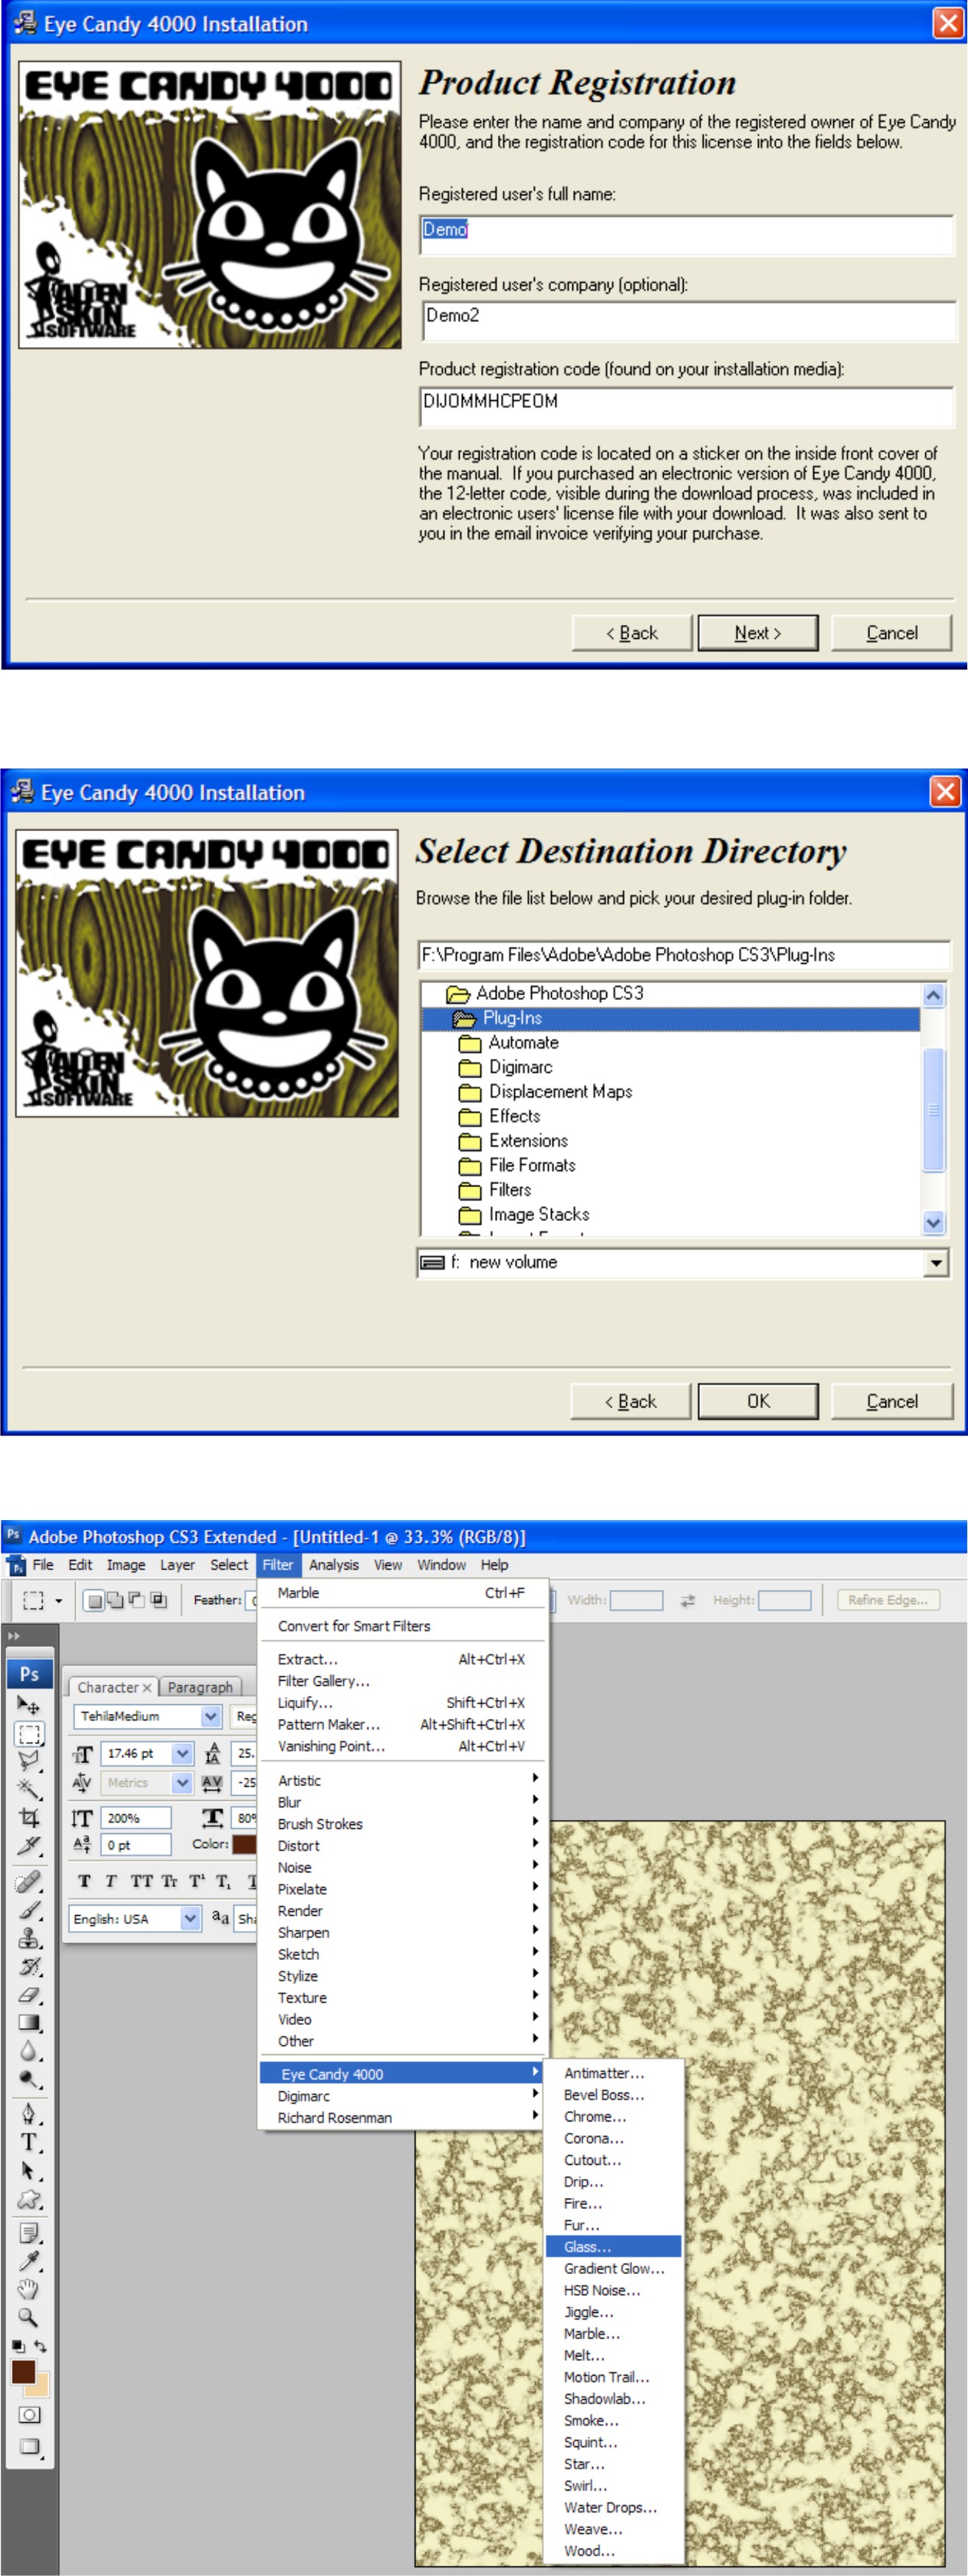968x2576 pixels.
Task: Open the Metrics kerning dropdown
Action: click(182, 1782)
